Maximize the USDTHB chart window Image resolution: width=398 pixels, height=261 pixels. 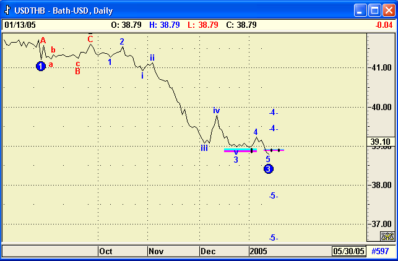pos(374,11)
